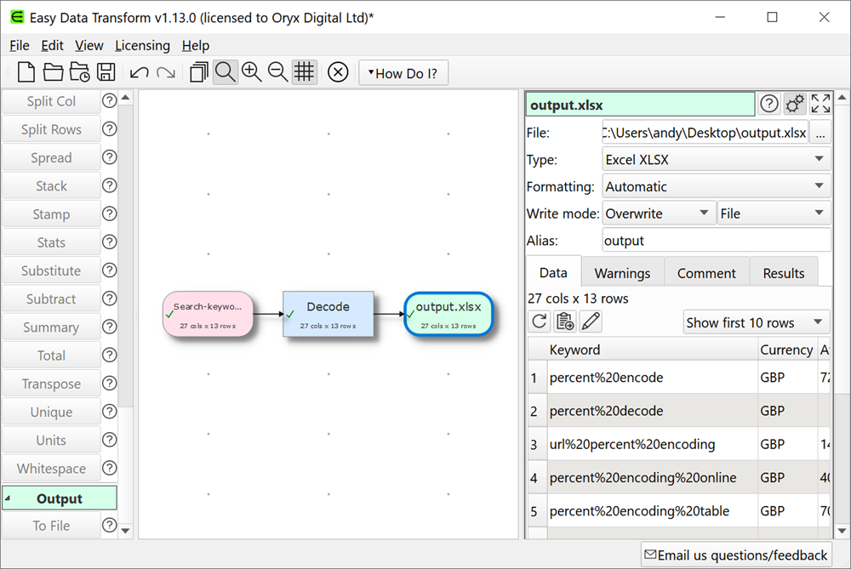Redo the undone action
The width and height of the screenshot is (851, 569).
pos(164,71)
